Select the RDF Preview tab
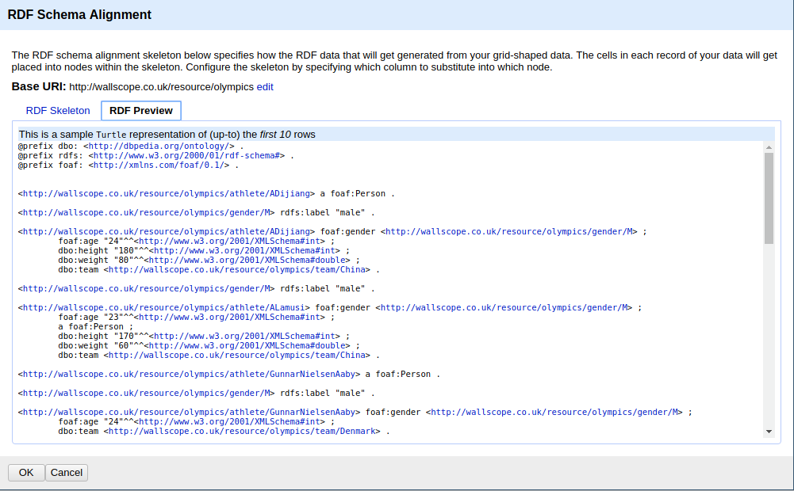794x491 pixels. [x=140, y=111]
